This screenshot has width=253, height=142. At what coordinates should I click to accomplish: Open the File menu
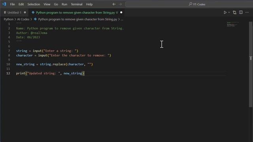[x=12, y=4]
